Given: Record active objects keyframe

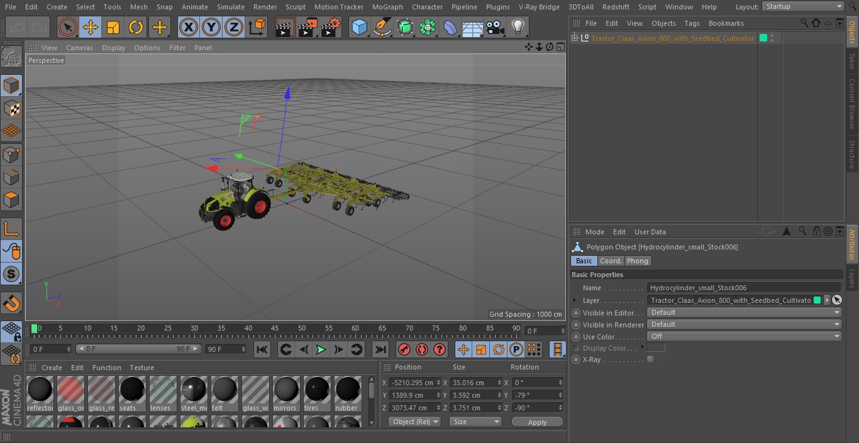Looking at the screenshot, I should (x=404, y=349).
